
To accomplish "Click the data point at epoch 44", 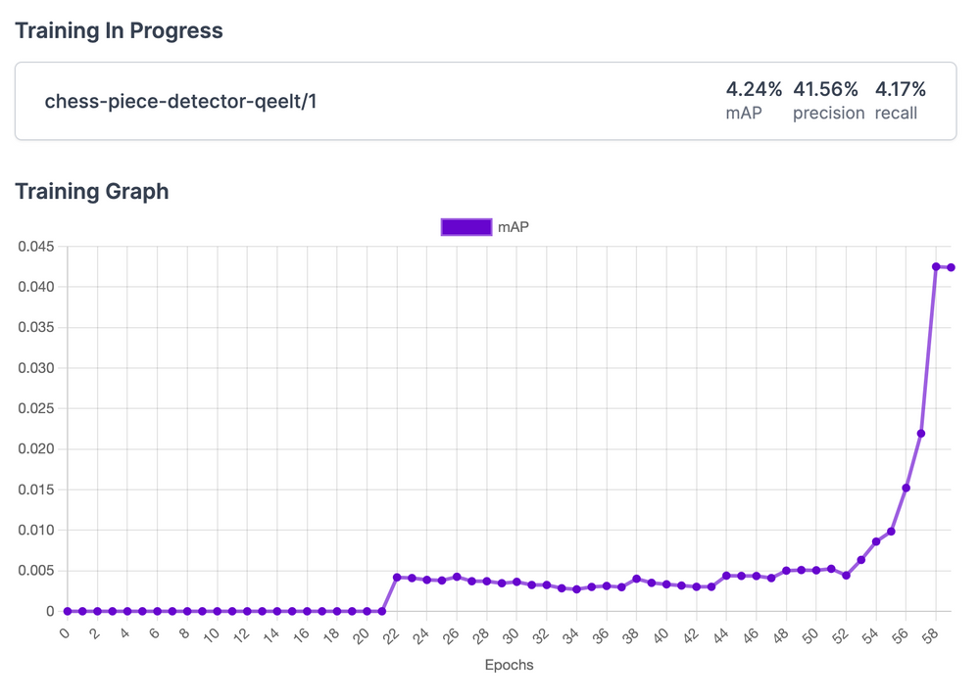I will (x=724, y=576).
